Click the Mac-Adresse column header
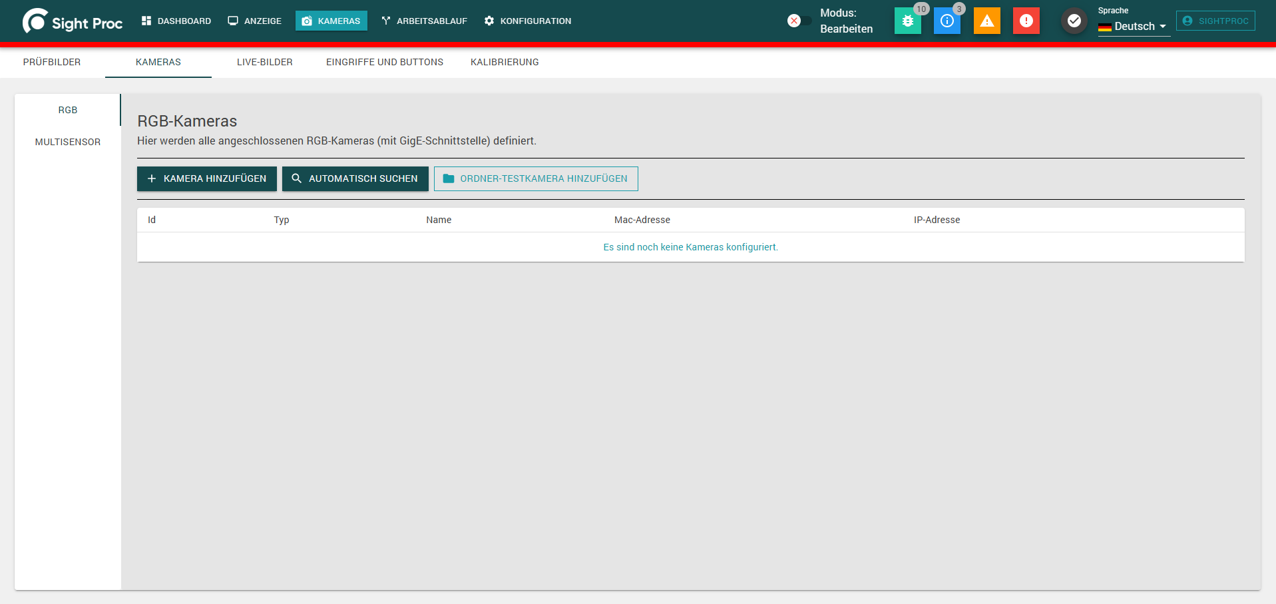Image resolution: width=1276 pixels, height=604 pixels. coord(642,220)
